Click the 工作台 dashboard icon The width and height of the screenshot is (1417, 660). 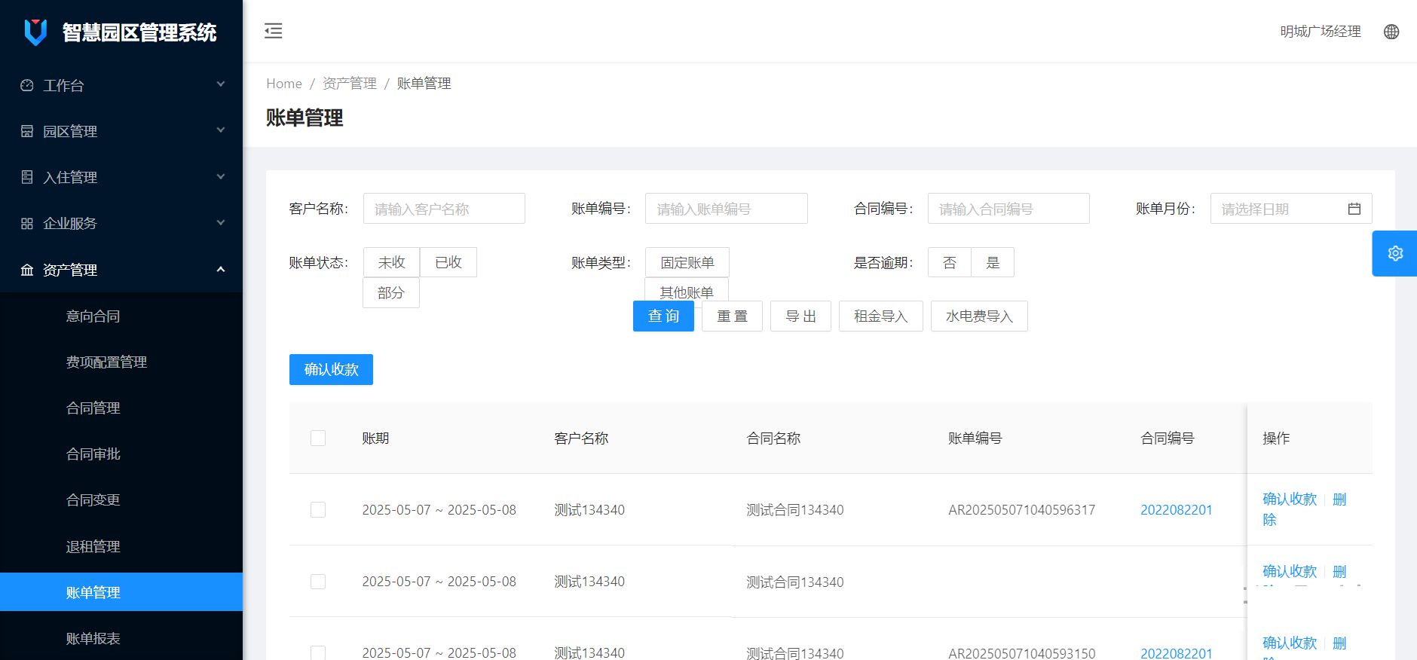coord(27,85)
